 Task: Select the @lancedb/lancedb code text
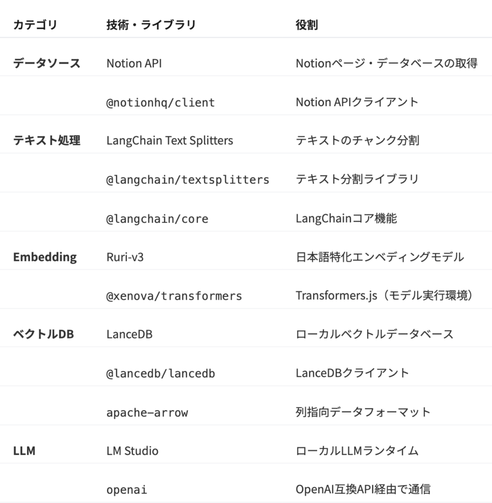click(160, 373)
